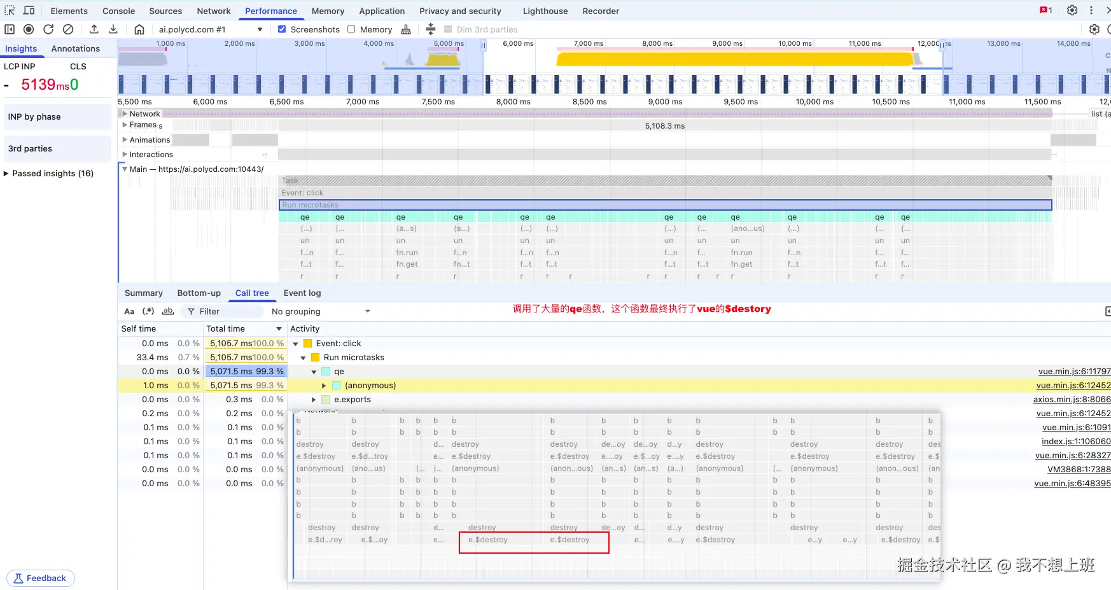
Task: Select the Annotations sidebar tab
Action: [x=76, y=48]
